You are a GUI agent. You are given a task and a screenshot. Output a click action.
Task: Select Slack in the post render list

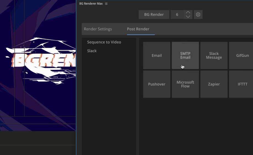[x=92, y=51]
